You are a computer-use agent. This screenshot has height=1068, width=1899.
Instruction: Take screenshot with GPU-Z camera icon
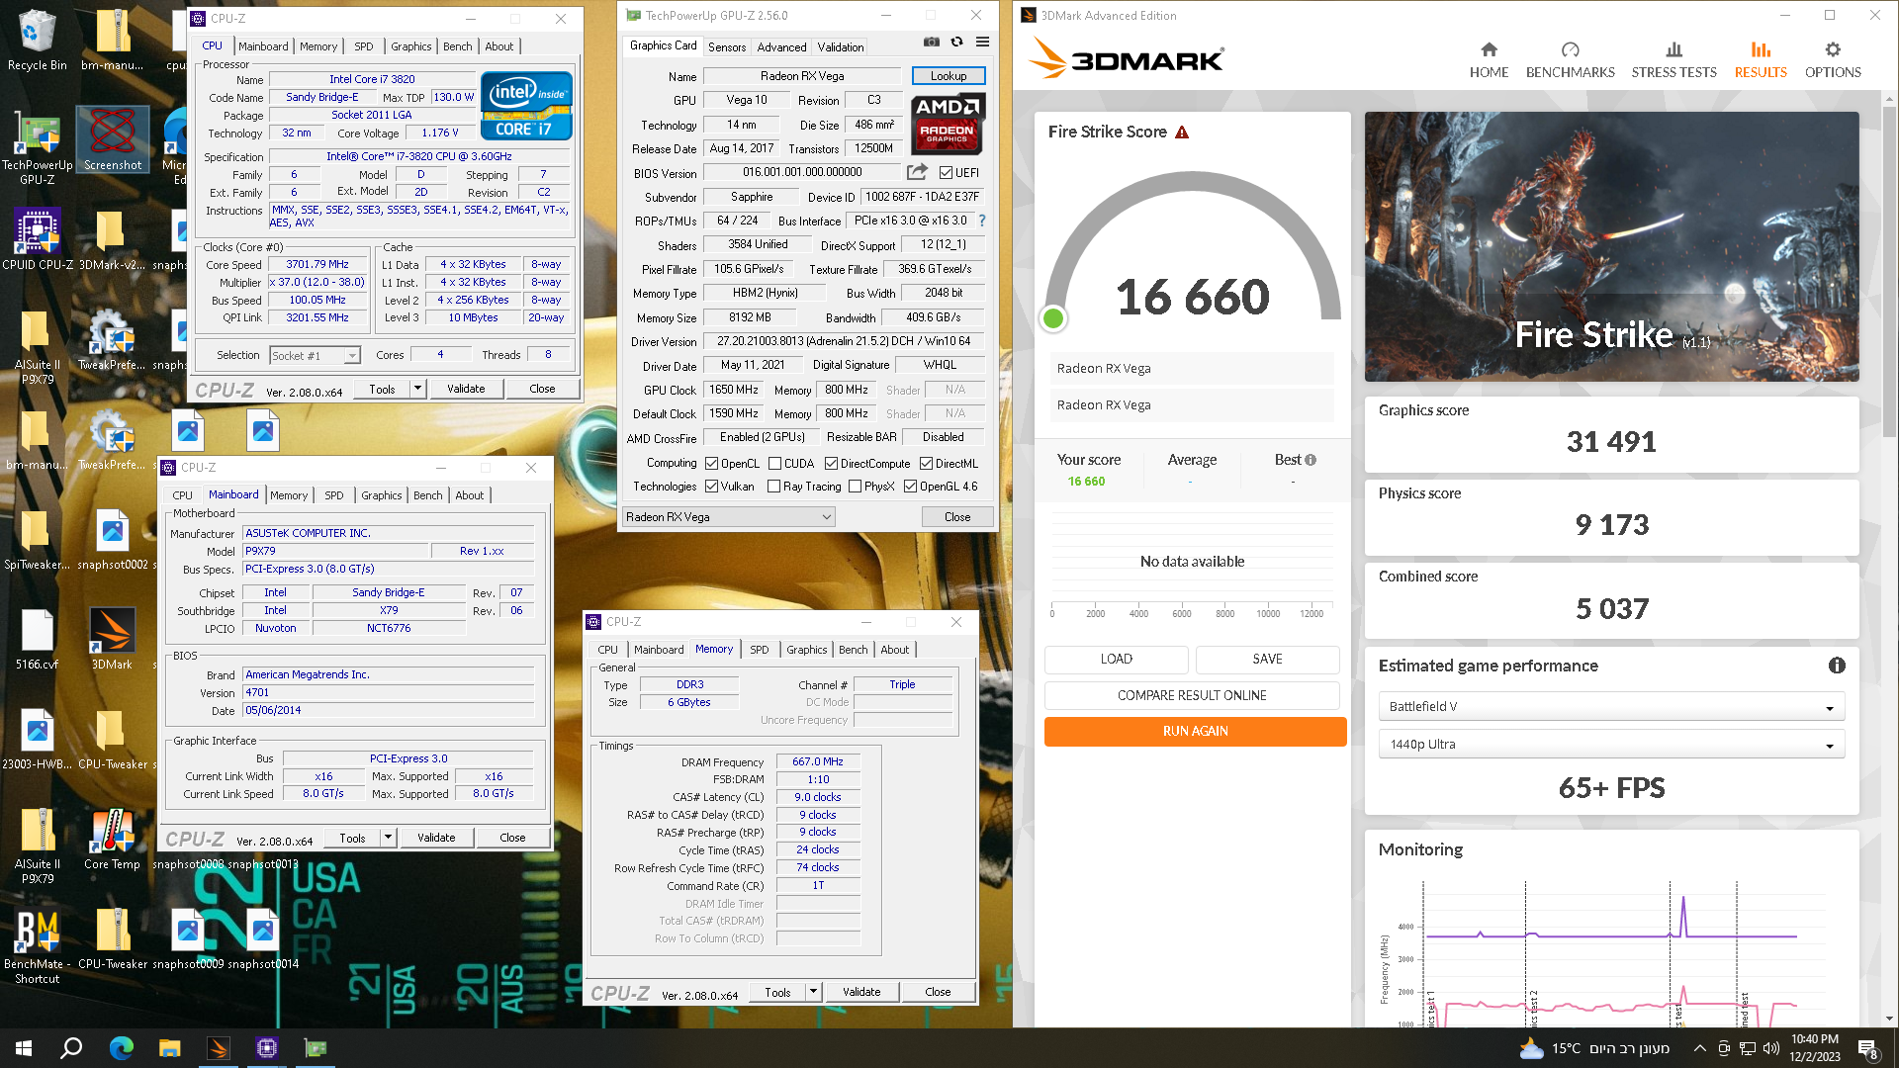tap(931, 42)
